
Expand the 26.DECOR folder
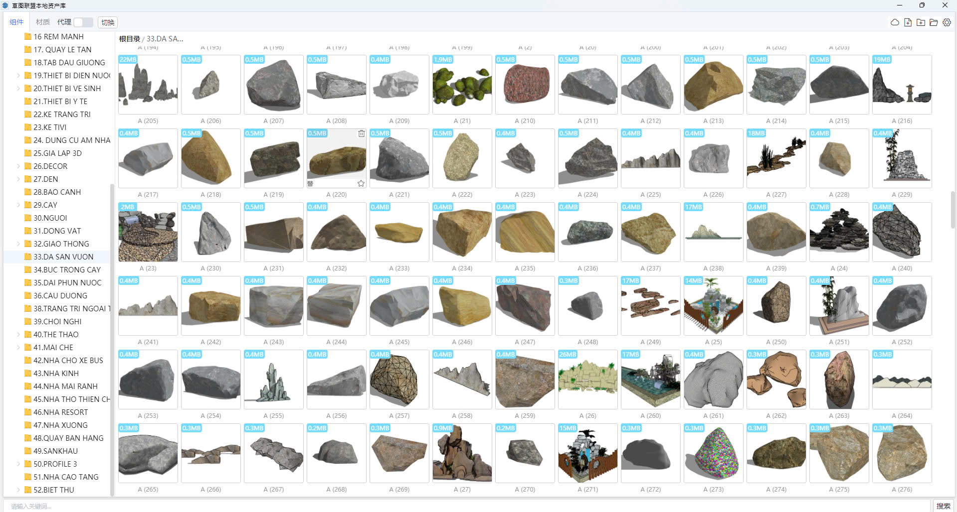(18, 166)
